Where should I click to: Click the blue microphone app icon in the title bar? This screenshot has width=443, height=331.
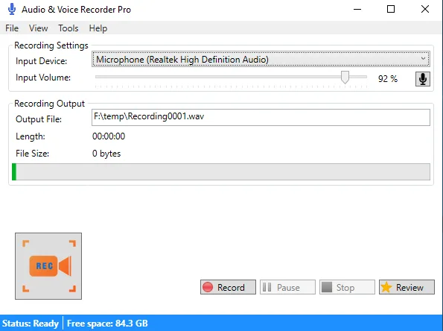[12, 9]
